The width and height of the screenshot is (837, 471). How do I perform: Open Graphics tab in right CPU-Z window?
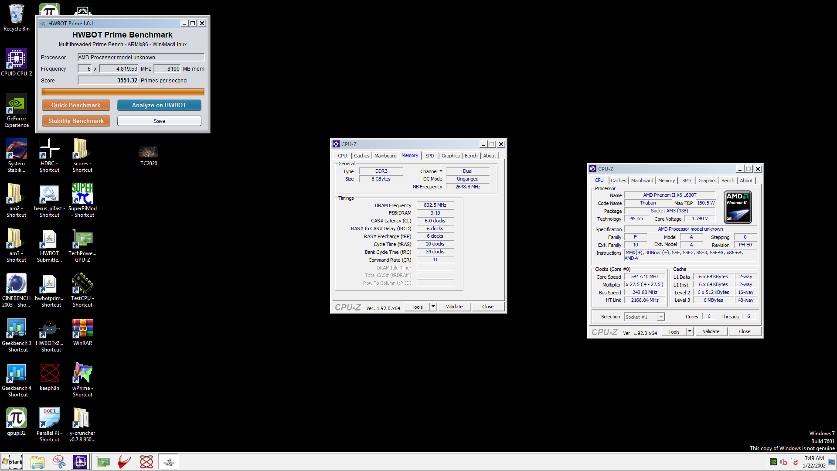click(x=707, y=181)
